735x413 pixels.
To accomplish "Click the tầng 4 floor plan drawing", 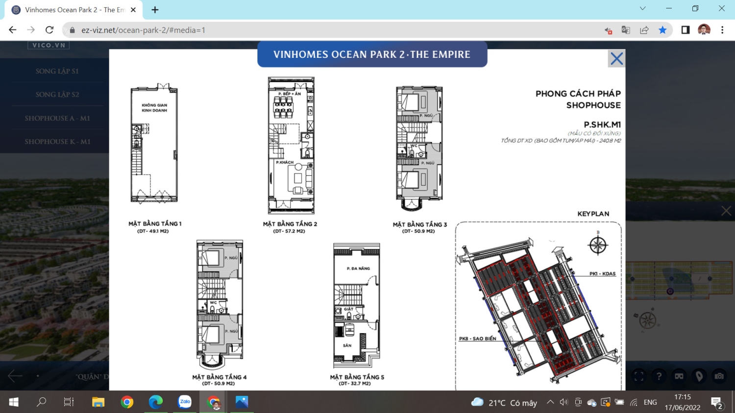I will click(220, 304).
